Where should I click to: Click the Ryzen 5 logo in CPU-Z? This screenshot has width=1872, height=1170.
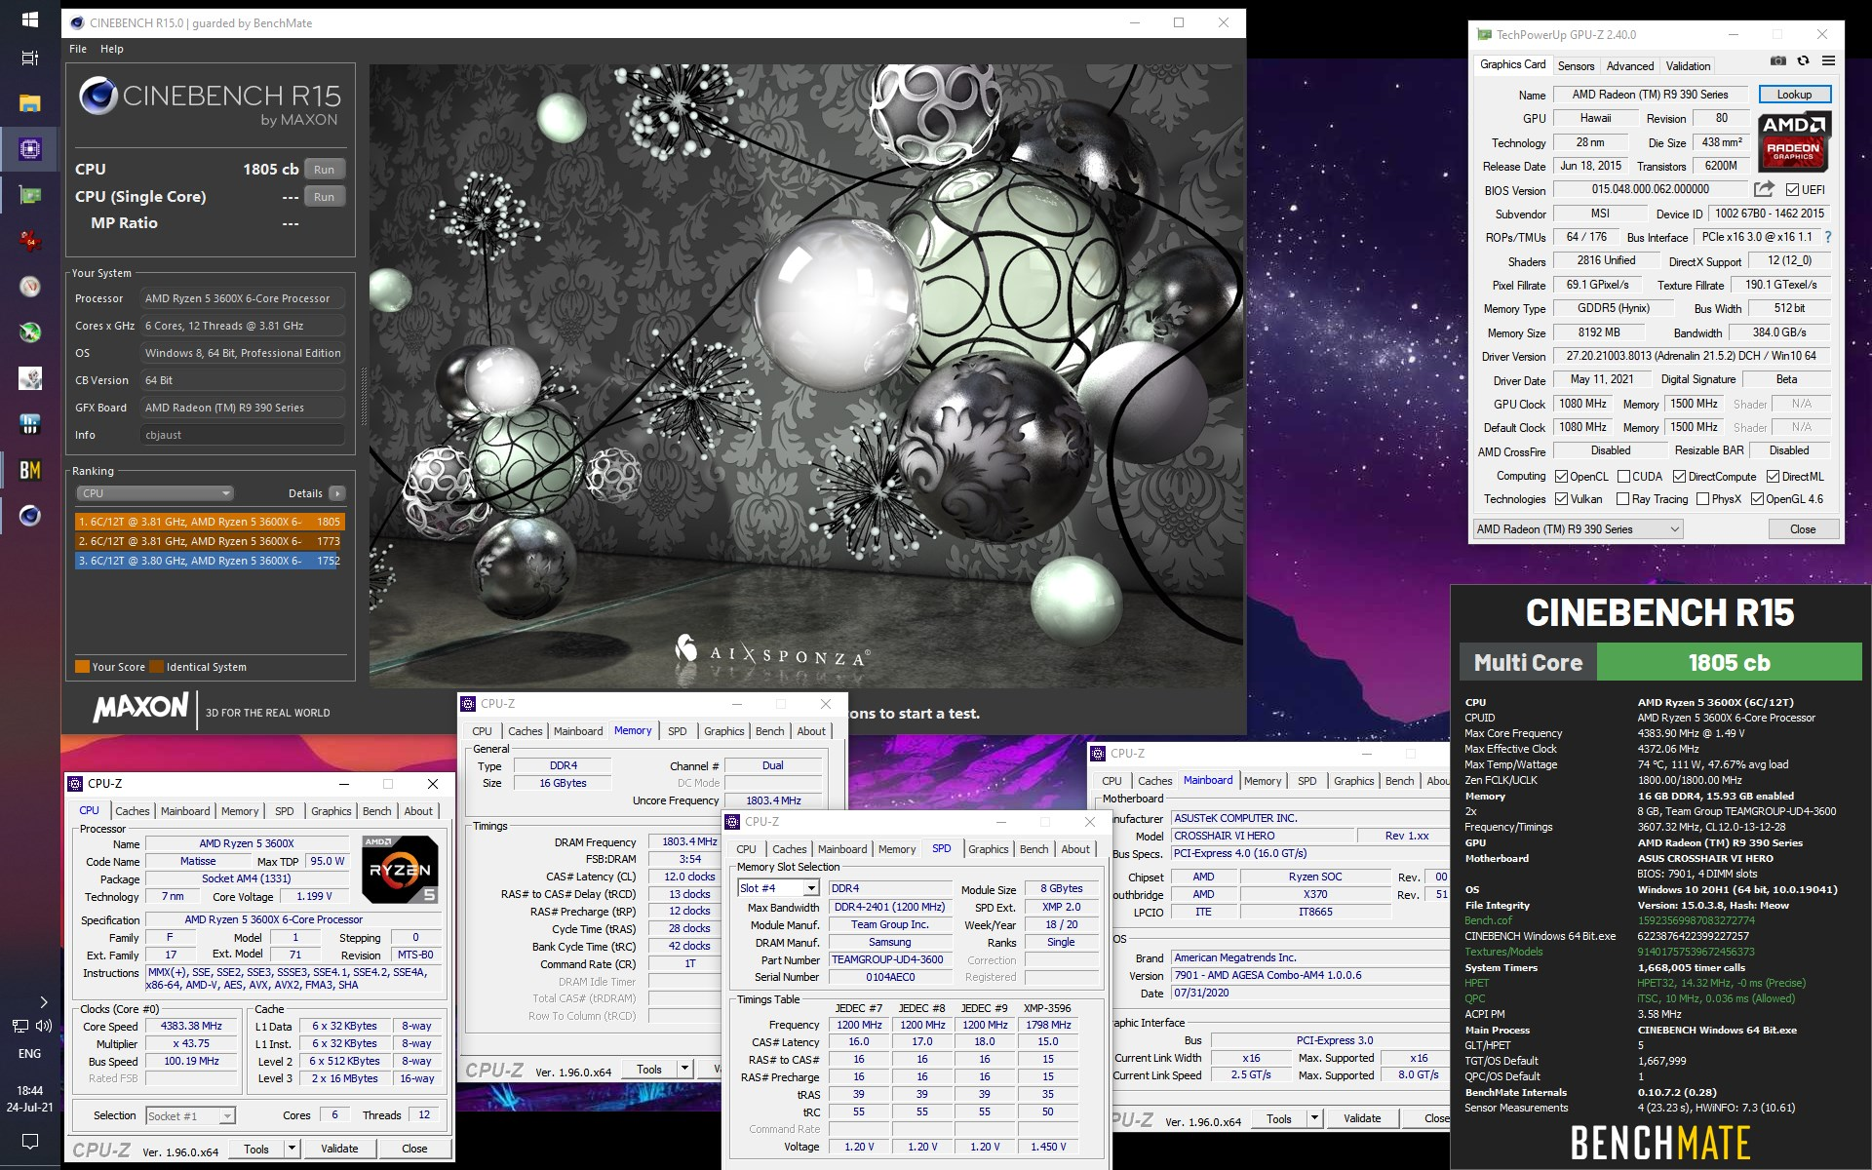point(400,869)
